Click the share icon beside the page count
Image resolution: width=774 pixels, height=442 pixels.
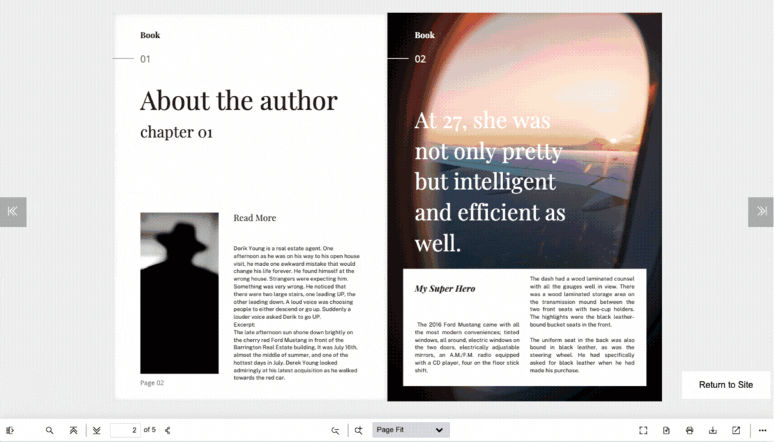[167, 430]
